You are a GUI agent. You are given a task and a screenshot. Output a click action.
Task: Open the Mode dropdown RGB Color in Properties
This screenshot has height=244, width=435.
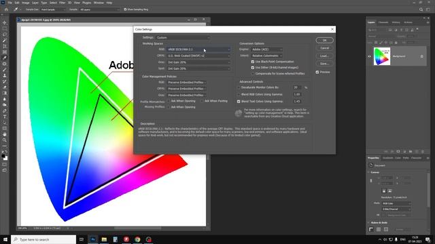coord(396,203)
